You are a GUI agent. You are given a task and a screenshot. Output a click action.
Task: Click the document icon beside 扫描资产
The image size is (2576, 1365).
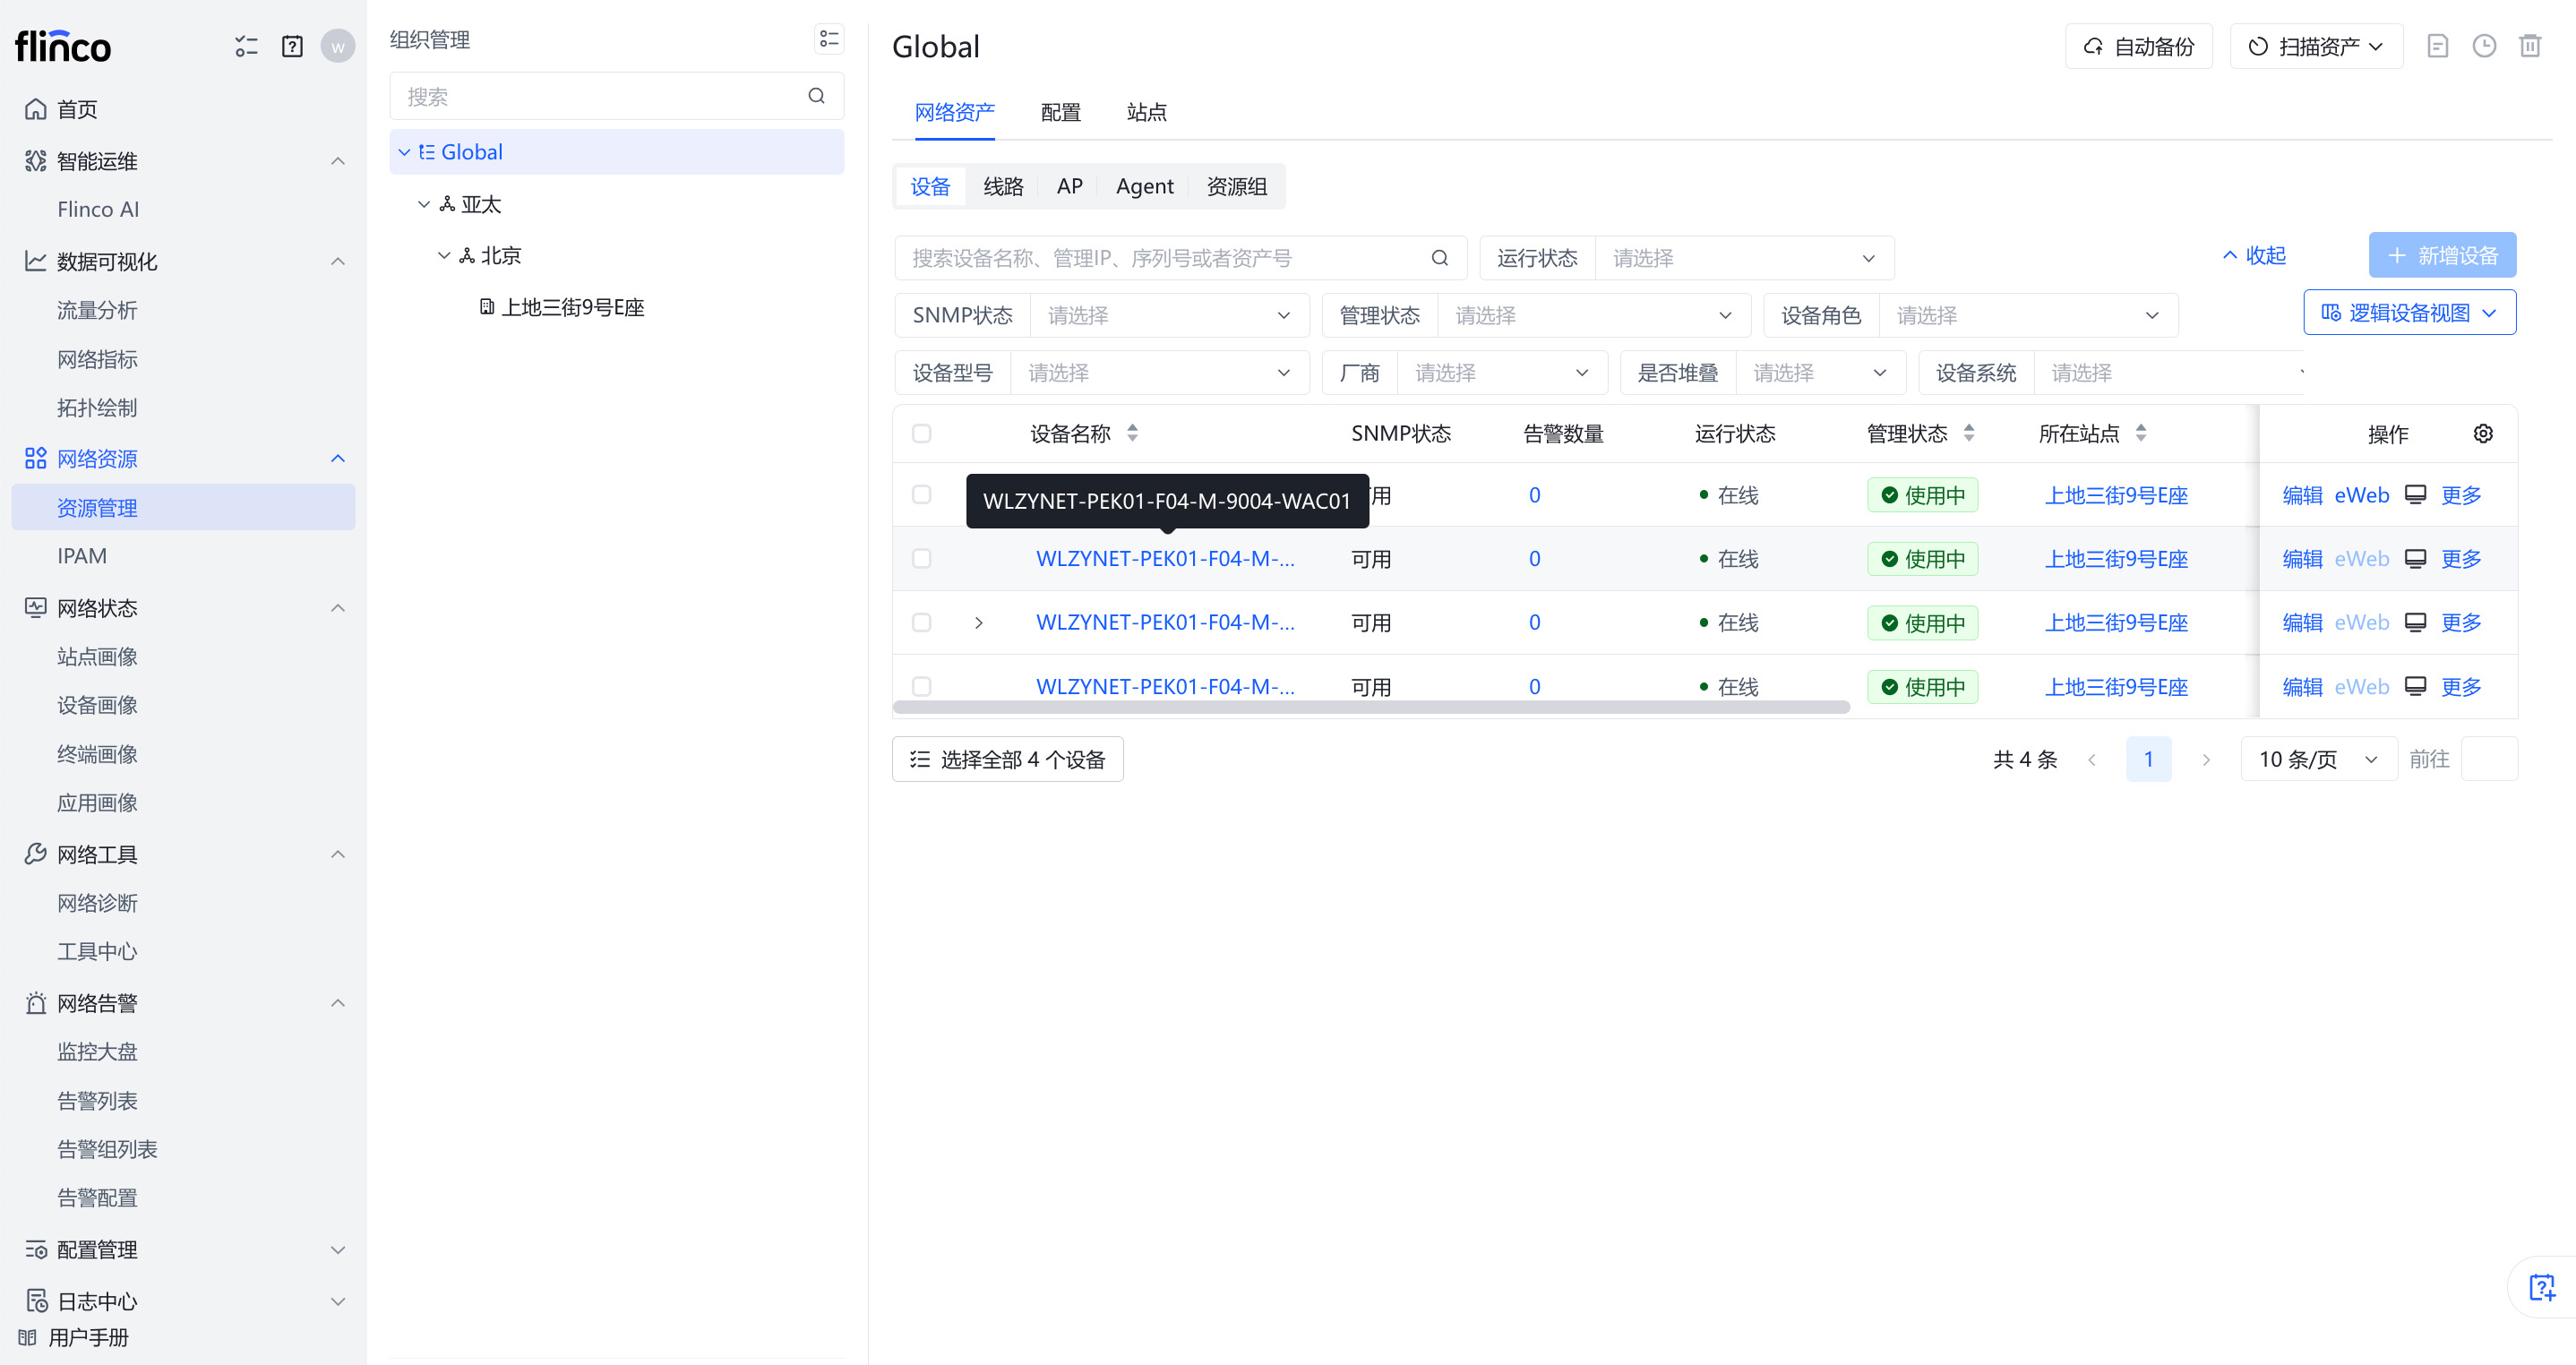click(2437, 46)
